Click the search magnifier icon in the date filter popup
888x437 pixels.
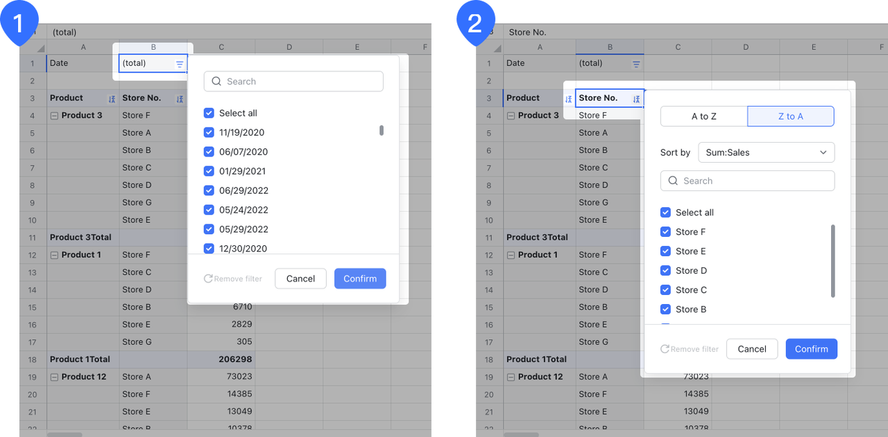click(216, 82)
